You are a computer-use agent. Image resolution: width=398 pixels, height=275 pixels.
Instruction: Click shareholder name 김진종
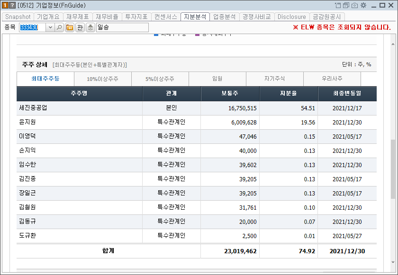pyautogui.click(x=27, y=179)
